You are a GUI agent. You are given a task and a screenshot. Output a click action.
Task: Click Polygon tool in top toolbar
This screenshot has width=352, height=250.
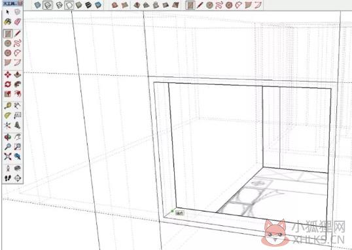(229, 5)
